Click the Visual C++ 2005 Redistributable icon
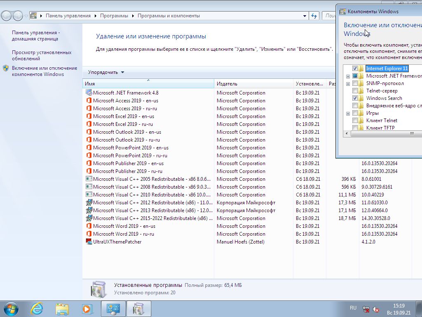Viewport: 422px width, 317px height. [x=89, y=179]
